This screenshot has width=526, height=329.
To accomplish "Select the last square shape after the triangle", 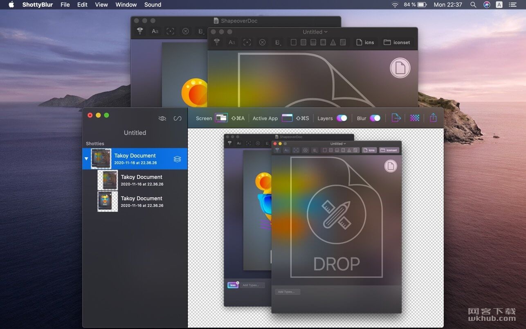I will tap(343, 42).
